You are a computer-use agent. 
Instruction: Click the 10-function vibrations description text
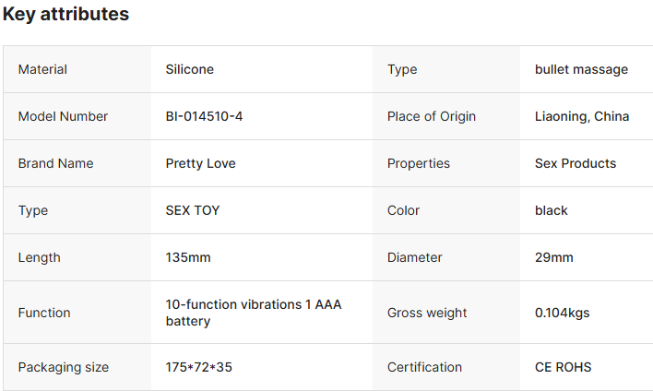click(x=254, y=313)
